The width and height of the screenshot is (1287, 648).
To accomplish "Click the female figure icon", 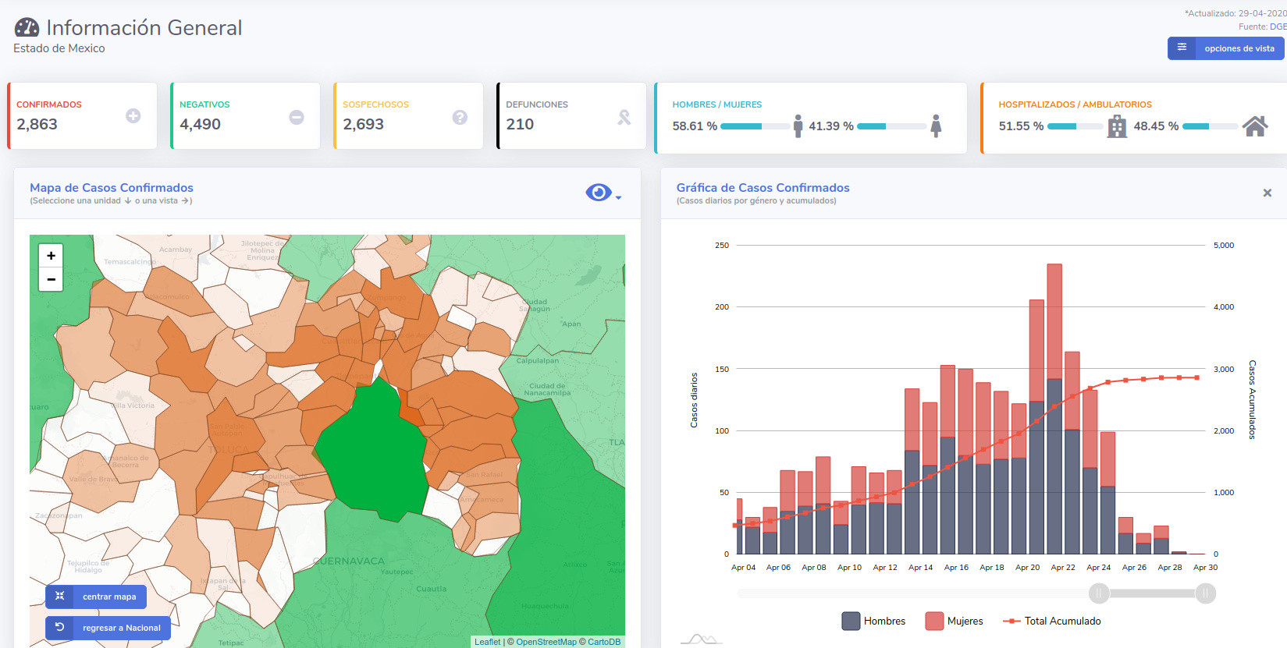I will (936, 126).
